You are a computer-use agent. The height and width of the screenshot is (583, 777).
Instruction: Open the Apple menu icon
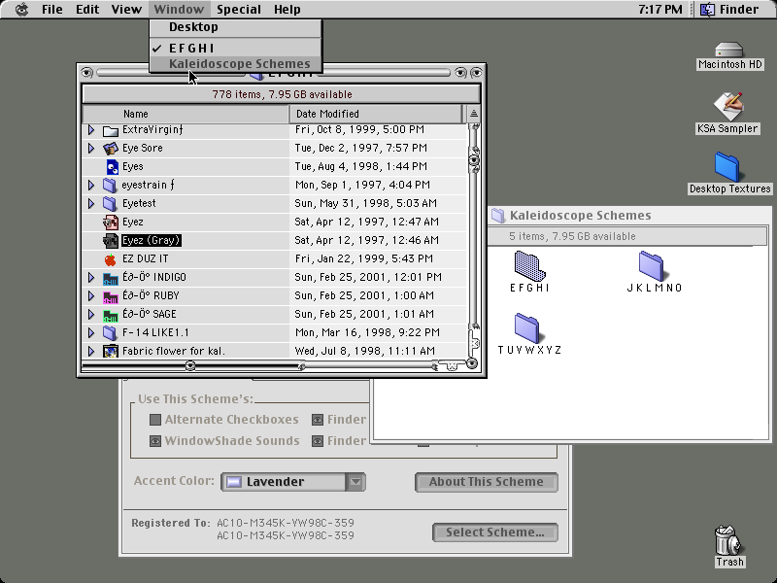21,9
